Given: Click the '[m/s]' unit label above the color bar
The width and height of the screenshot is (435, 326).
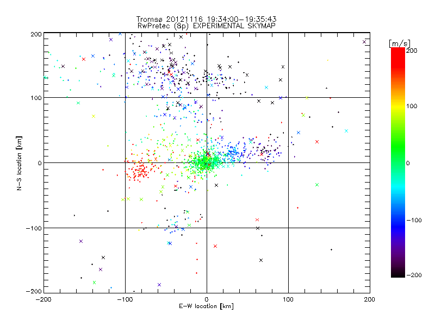Looking at the screenshot, I should point(400,43).
